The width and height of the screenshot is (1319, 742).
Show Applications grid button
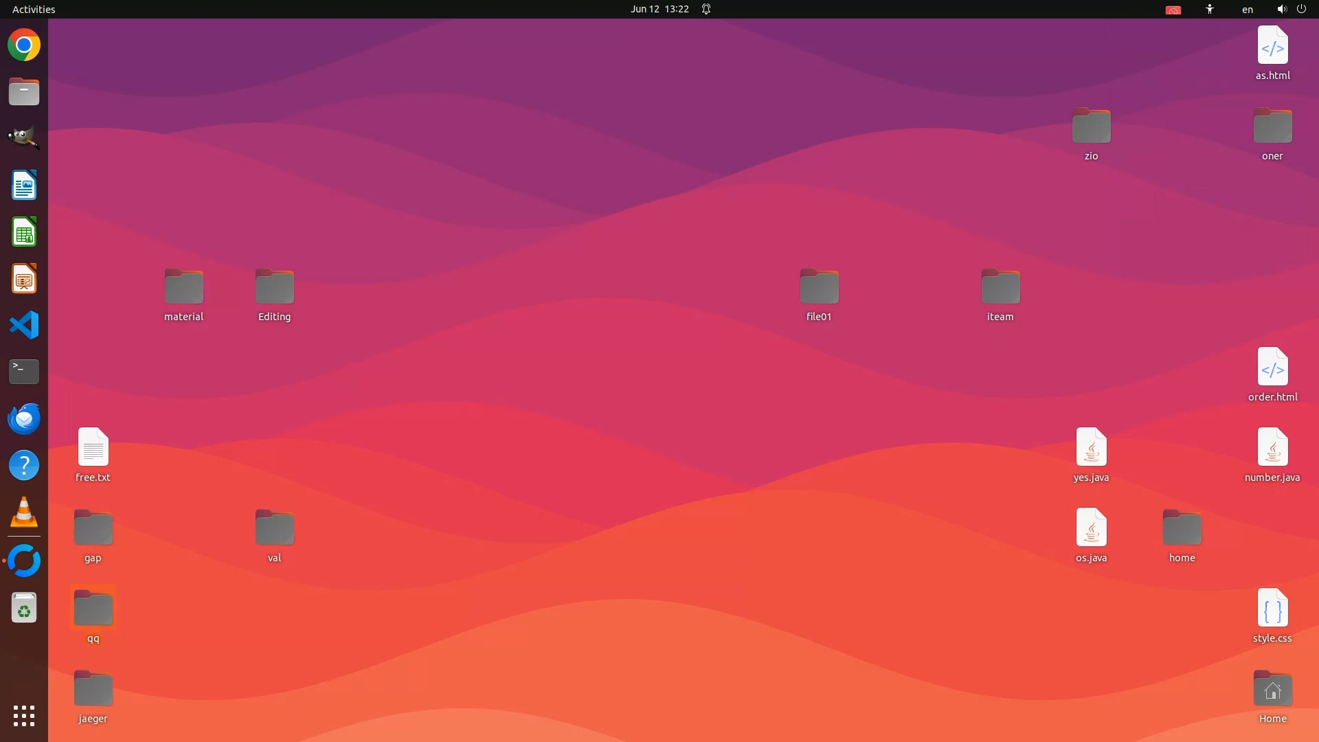pyautogui.click(x=24, y=716)
